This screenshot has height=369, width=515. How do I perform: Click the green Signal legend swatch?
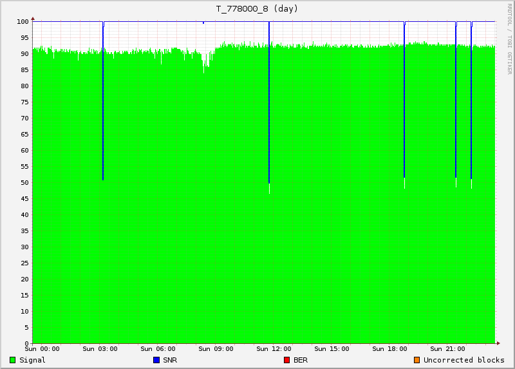(x=12, y=360)
